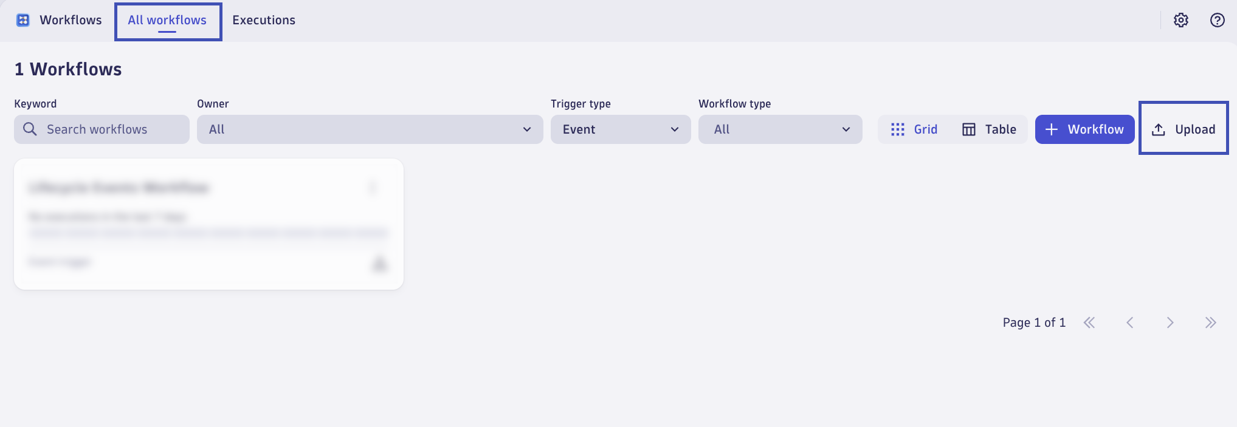Image resolution: width=1237 pixels, height=427 pixels.
Task: Click the 'Page 1 of 1' text
Action: 1034,323
